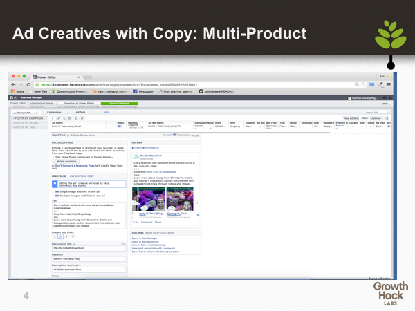Open the Stats Lifetime dropdown
Image resolution: width=415 pixels, height=311 pixels.
pyautogui.click(x=376, y=118)
